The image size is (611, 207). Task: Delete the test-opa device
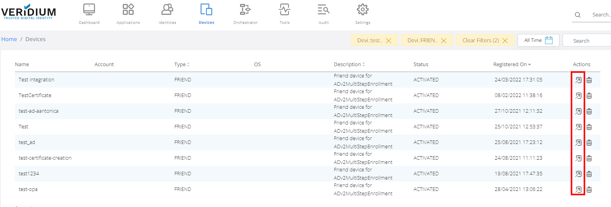click(x=589, y=189)
